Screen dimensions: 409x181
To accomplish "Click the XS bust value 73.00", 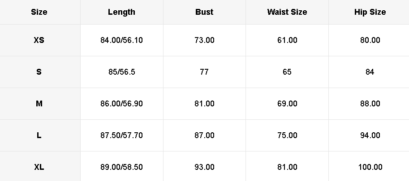I will (x=204, y=40).
